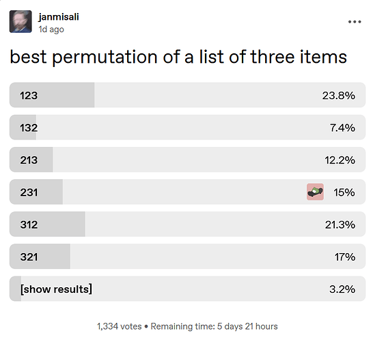Click the 12.2% result label
This screenshot has width=373, height=342.
[x=340, y=160]
